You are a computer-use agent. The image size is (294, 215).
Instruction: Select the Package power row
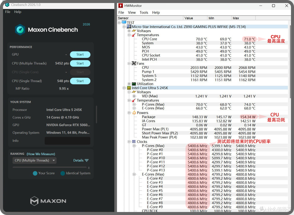[203, 117]
